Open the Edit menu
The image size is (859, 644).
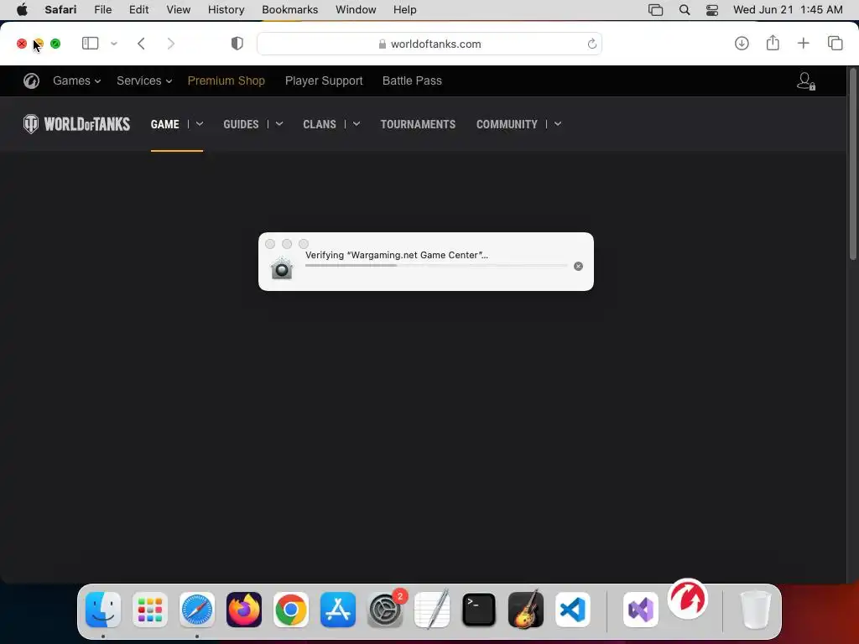tap(138, 9)
